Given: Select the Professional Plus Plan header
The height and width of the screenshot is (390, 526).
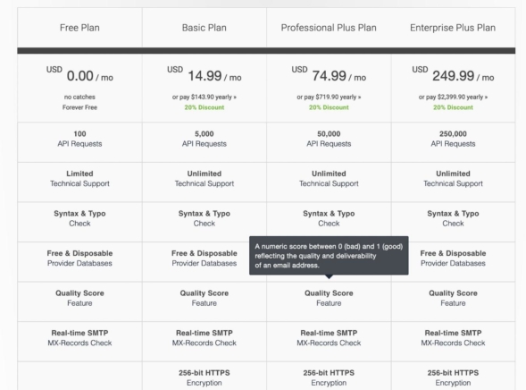Looking at the screenshot, I should (x=329, y=28).
